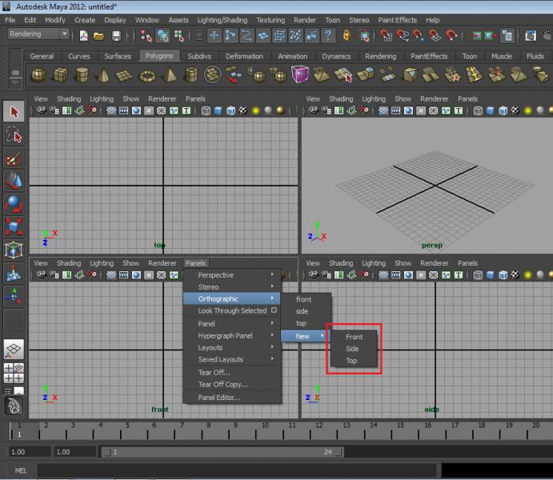Save scene with floppy disk icon
This screenshot has height=480, width=553.
[116, 35]
